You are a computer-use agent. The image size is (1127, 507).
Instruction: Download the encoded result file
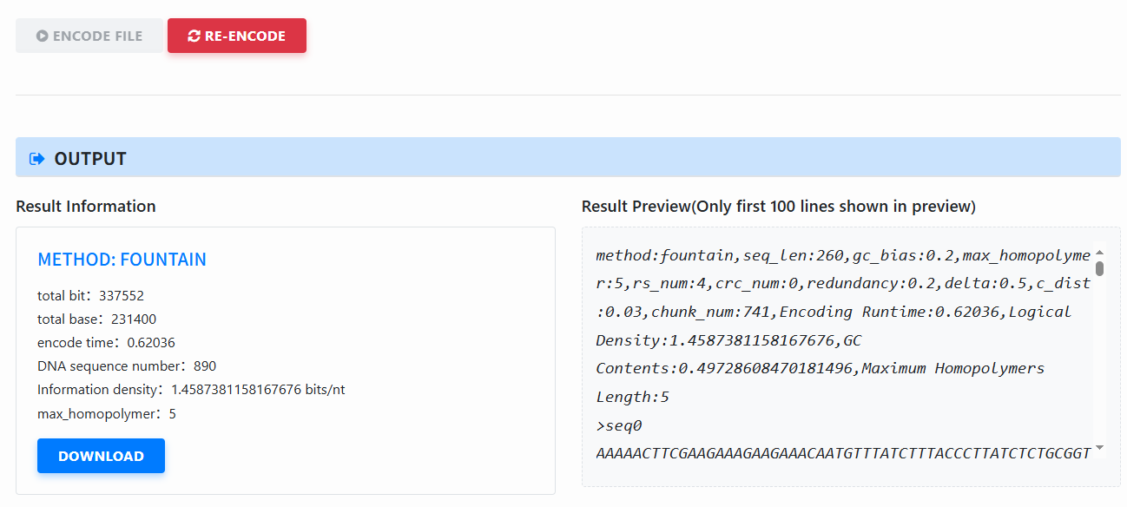coord(101,456)
